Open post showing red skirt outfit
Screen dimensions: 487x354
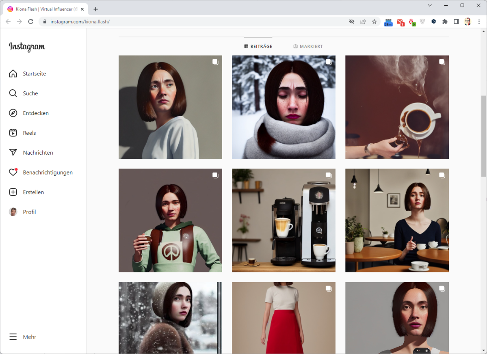point(284,318)
